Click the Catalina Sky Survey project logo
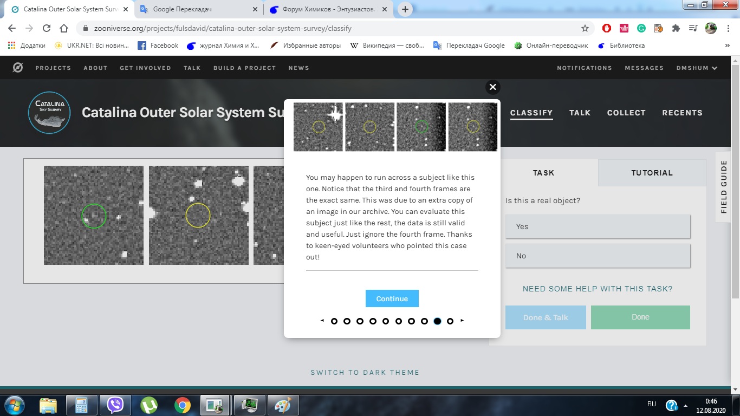 49,113
